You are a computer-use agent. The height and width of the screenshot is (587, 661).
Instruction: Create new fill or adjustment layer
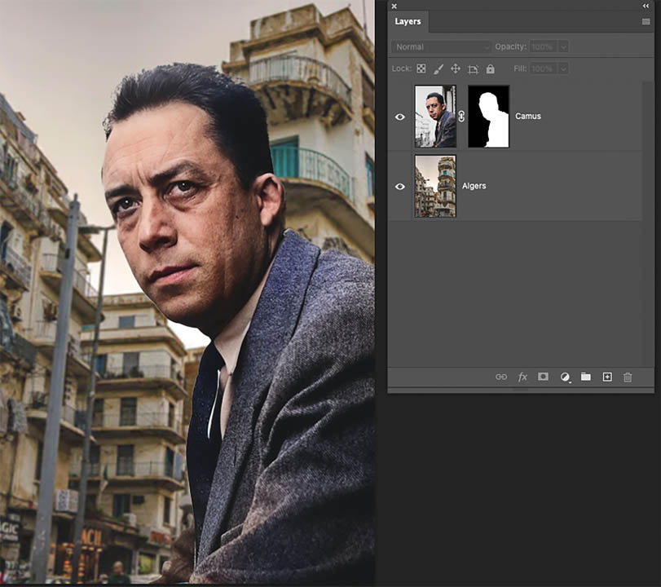(x=565, y=377)
